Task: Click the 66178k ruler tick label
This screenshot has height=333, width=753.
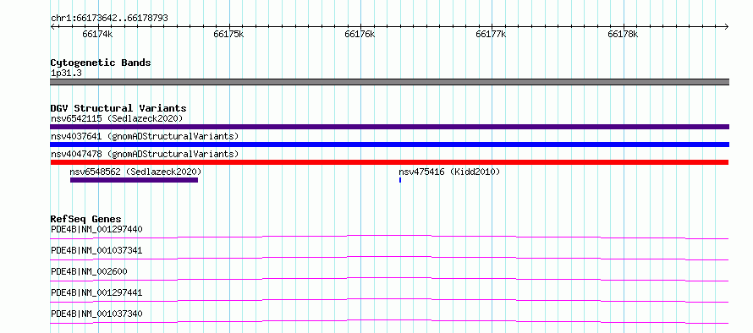Action: click(623, 34)
